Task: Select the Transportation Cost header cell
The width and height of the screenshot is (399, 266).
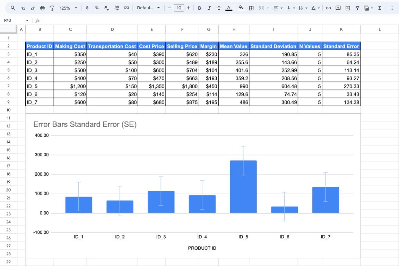Action: coord(112,46)
